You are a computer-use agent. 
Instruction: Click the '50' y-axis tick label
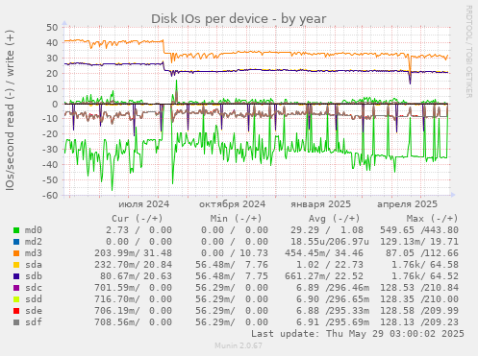52,28
